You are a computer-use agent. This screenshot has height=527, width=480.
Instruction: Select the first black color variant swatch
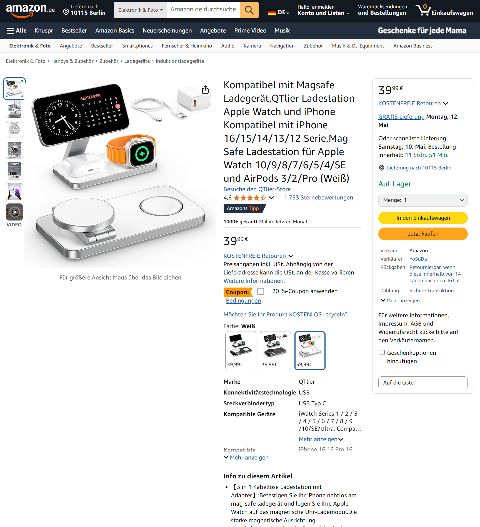pos(241,351)
